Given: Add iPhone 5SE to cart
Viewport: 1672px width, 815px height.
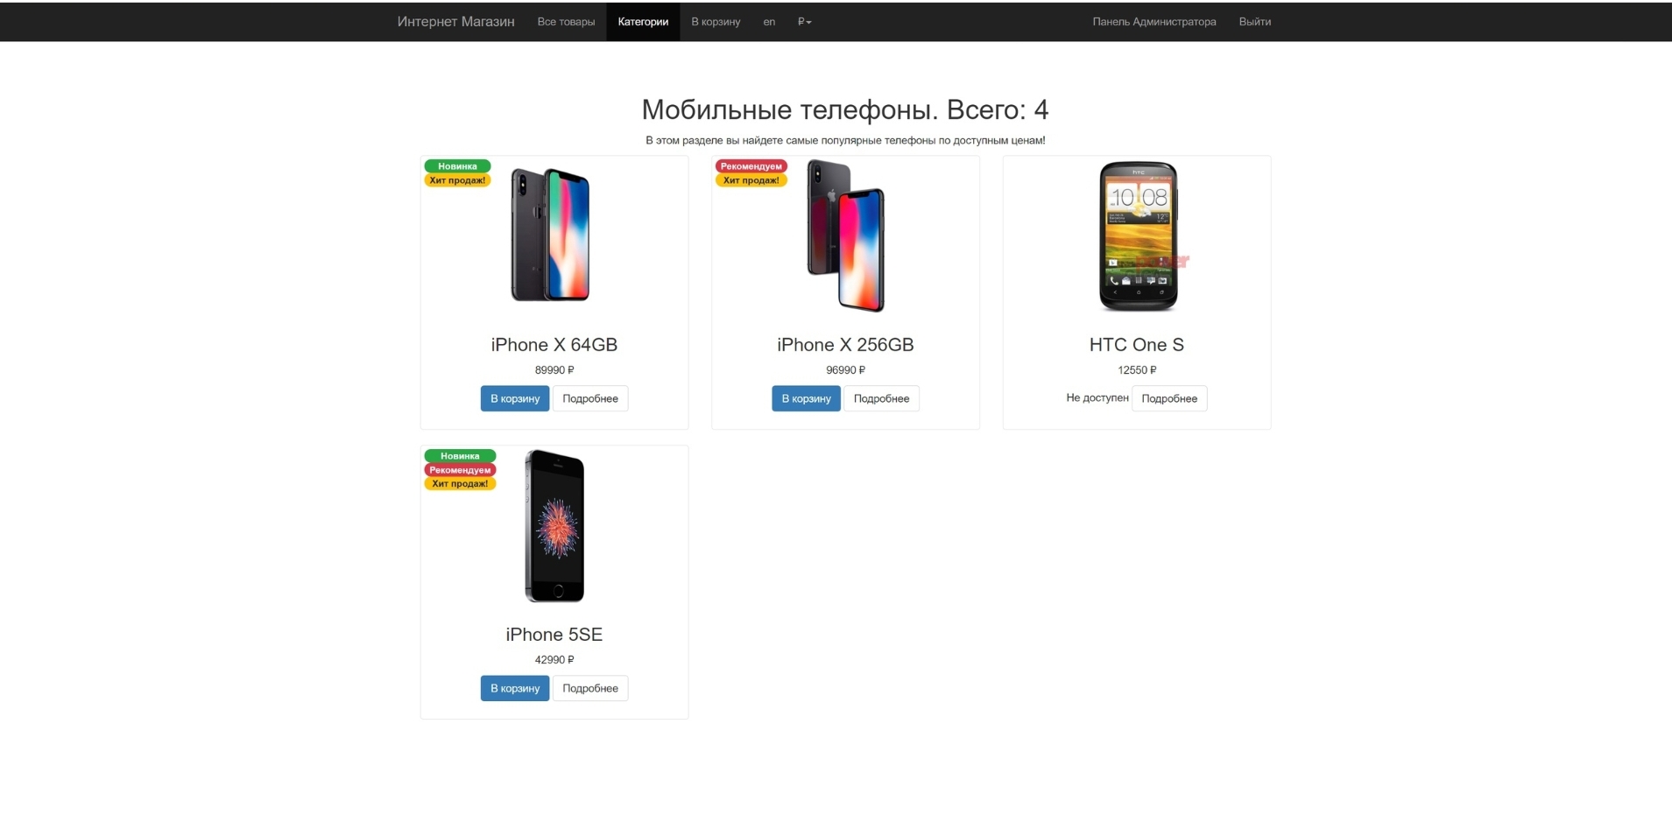Looking at the screenshot, I should pos(515,688).
